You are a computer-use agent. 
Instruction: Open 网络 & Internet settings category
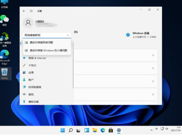[x=37, y=58]
